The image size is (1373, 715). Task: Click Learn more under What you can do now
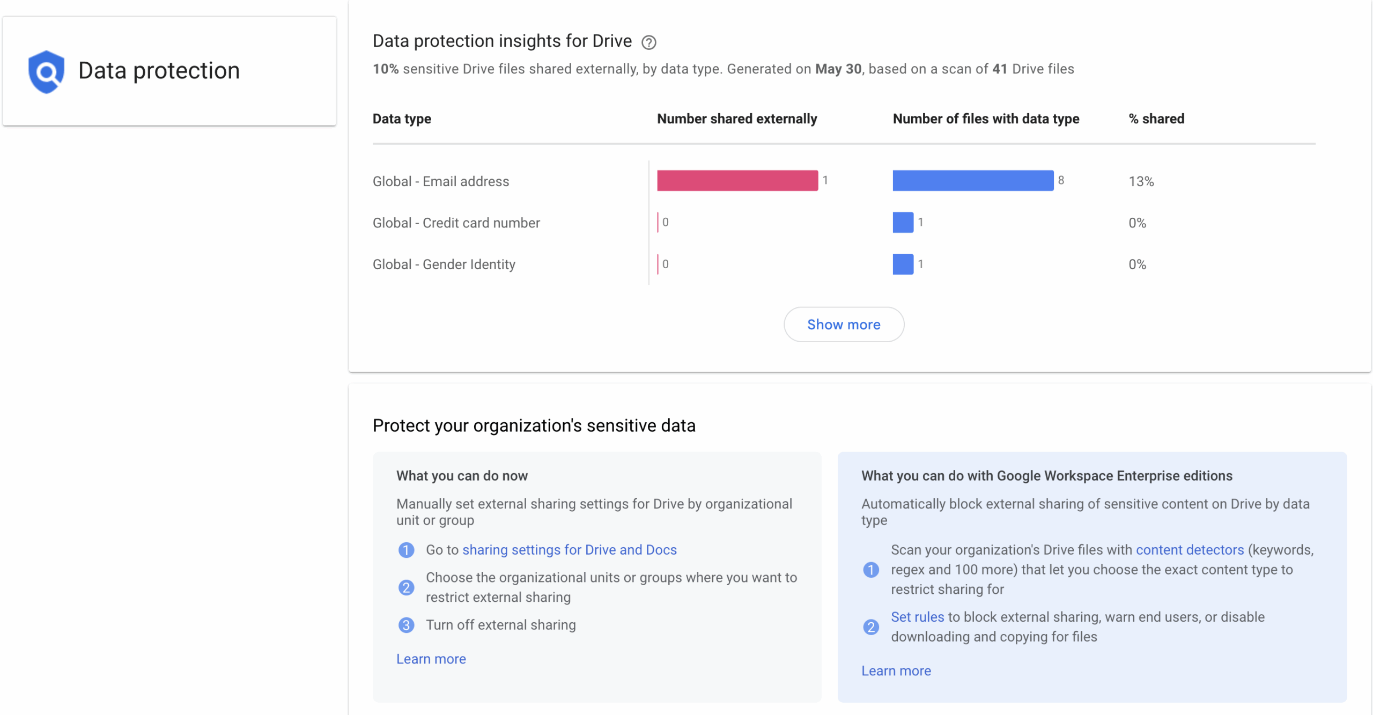click(x=431, y=659)
